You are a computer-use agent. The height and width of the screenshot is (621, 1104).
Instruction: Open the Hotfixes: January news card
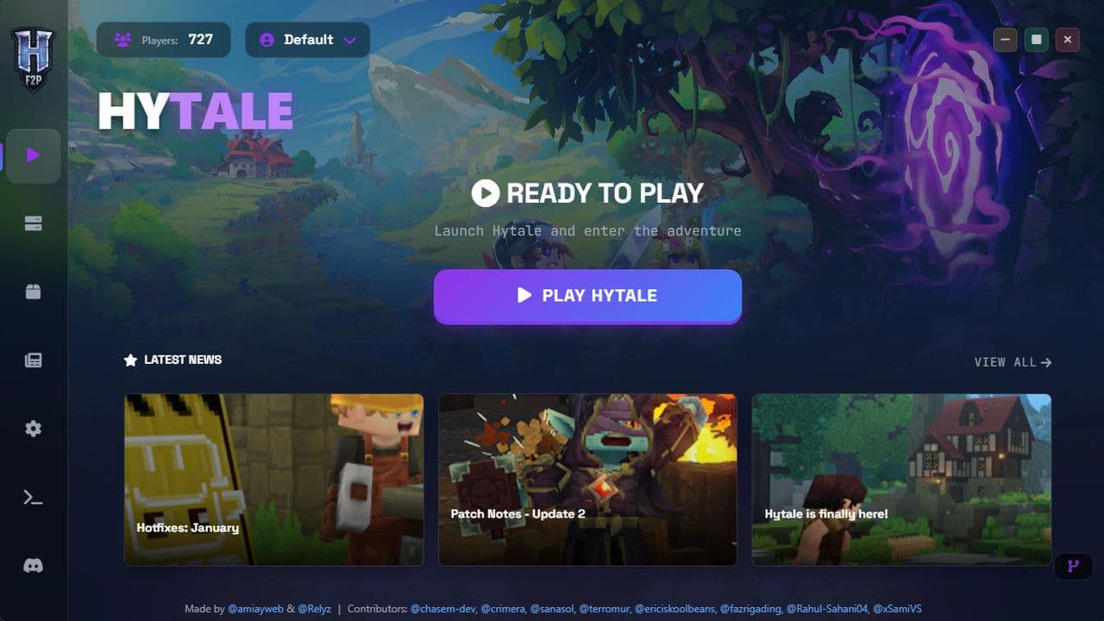273,480
